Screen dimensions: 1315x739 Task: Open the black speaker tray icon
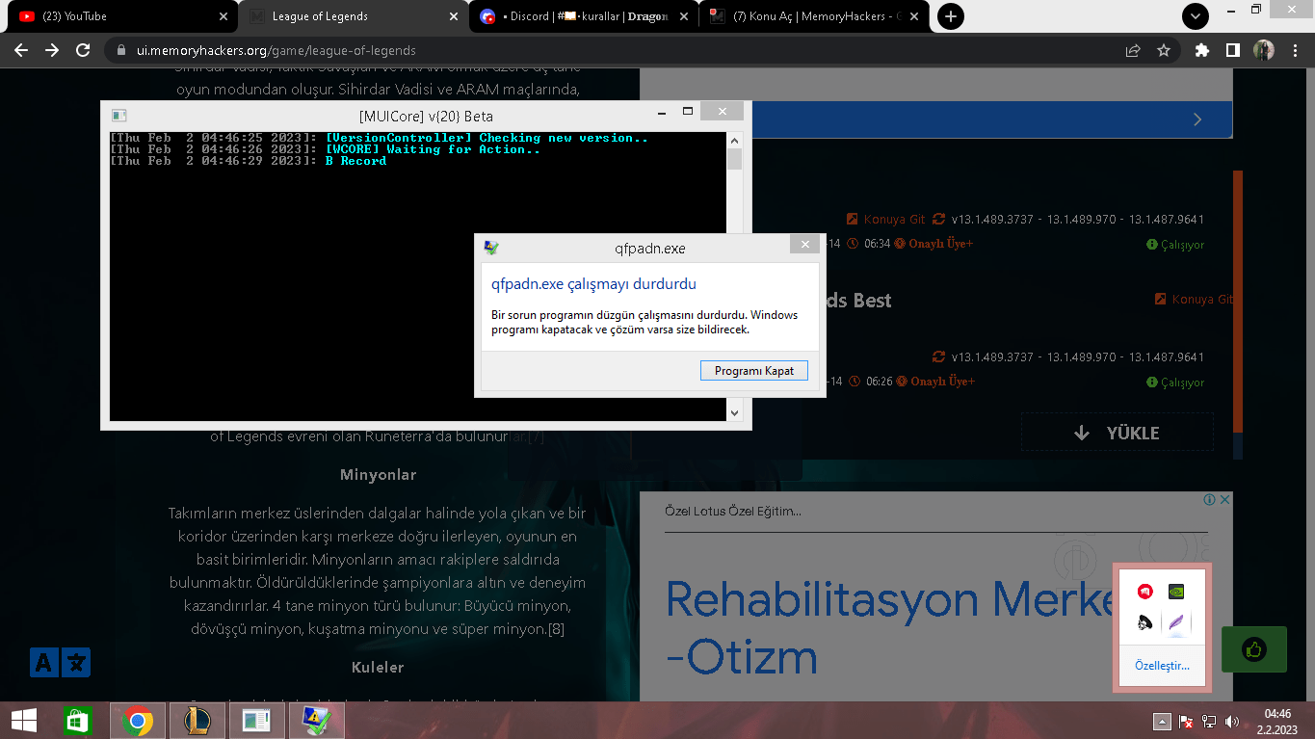(x=1144, y=623)
